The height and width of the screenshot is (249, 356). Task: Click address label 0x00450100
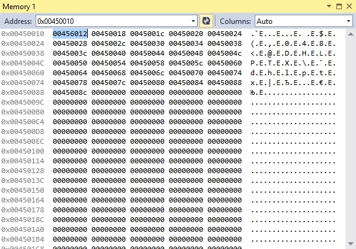(x=23, y=151)
